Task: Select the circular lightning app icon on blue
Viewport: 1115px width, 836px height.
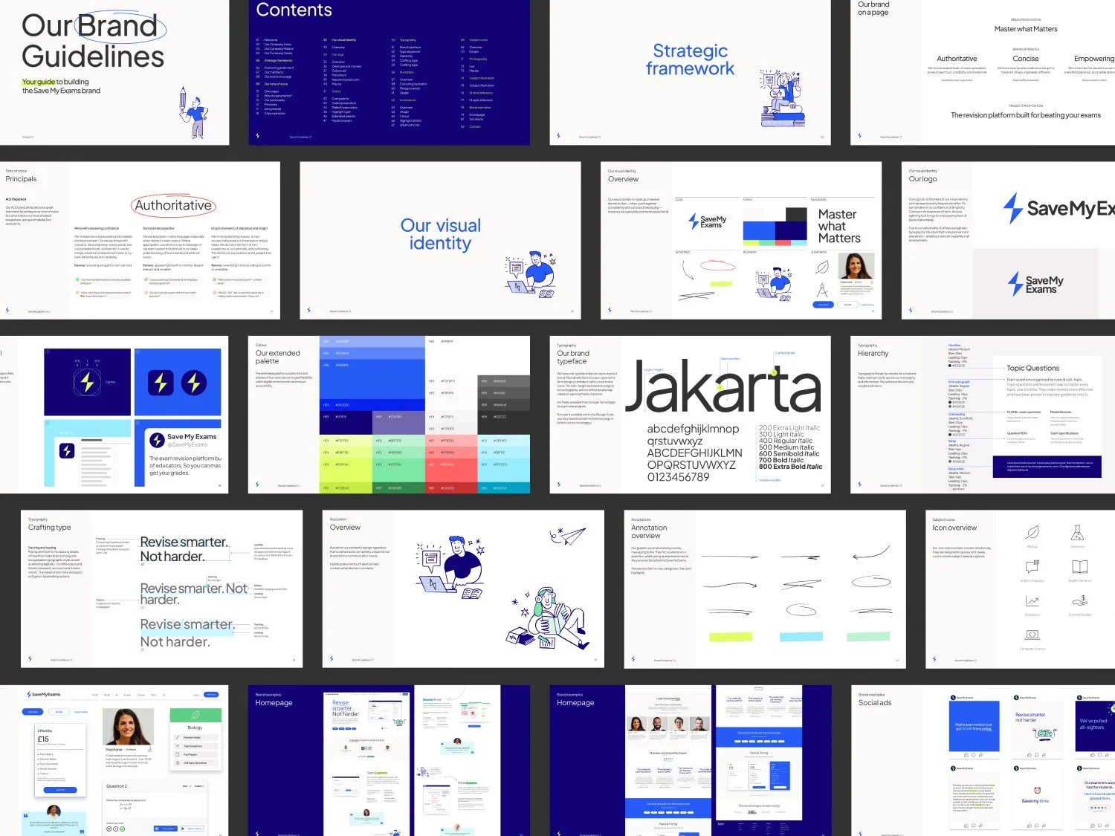Action: (194, 382)
